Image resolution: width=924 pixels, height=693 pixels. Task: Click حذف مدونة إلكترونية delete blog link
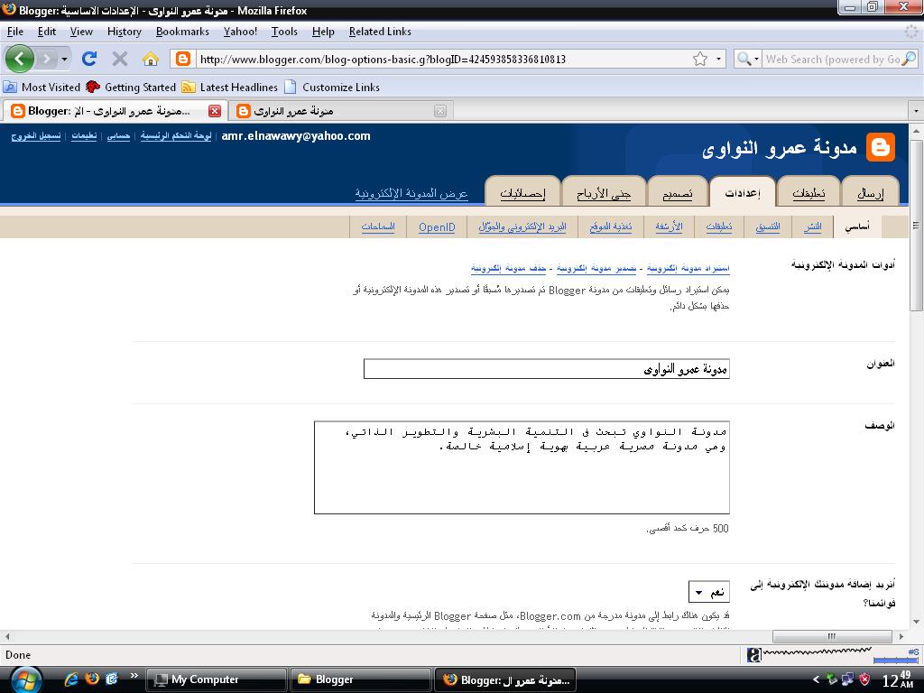509,268
